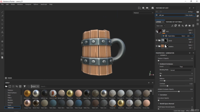Select the Textures shelf category
The image size is (200, 112).
click(10, 90)
